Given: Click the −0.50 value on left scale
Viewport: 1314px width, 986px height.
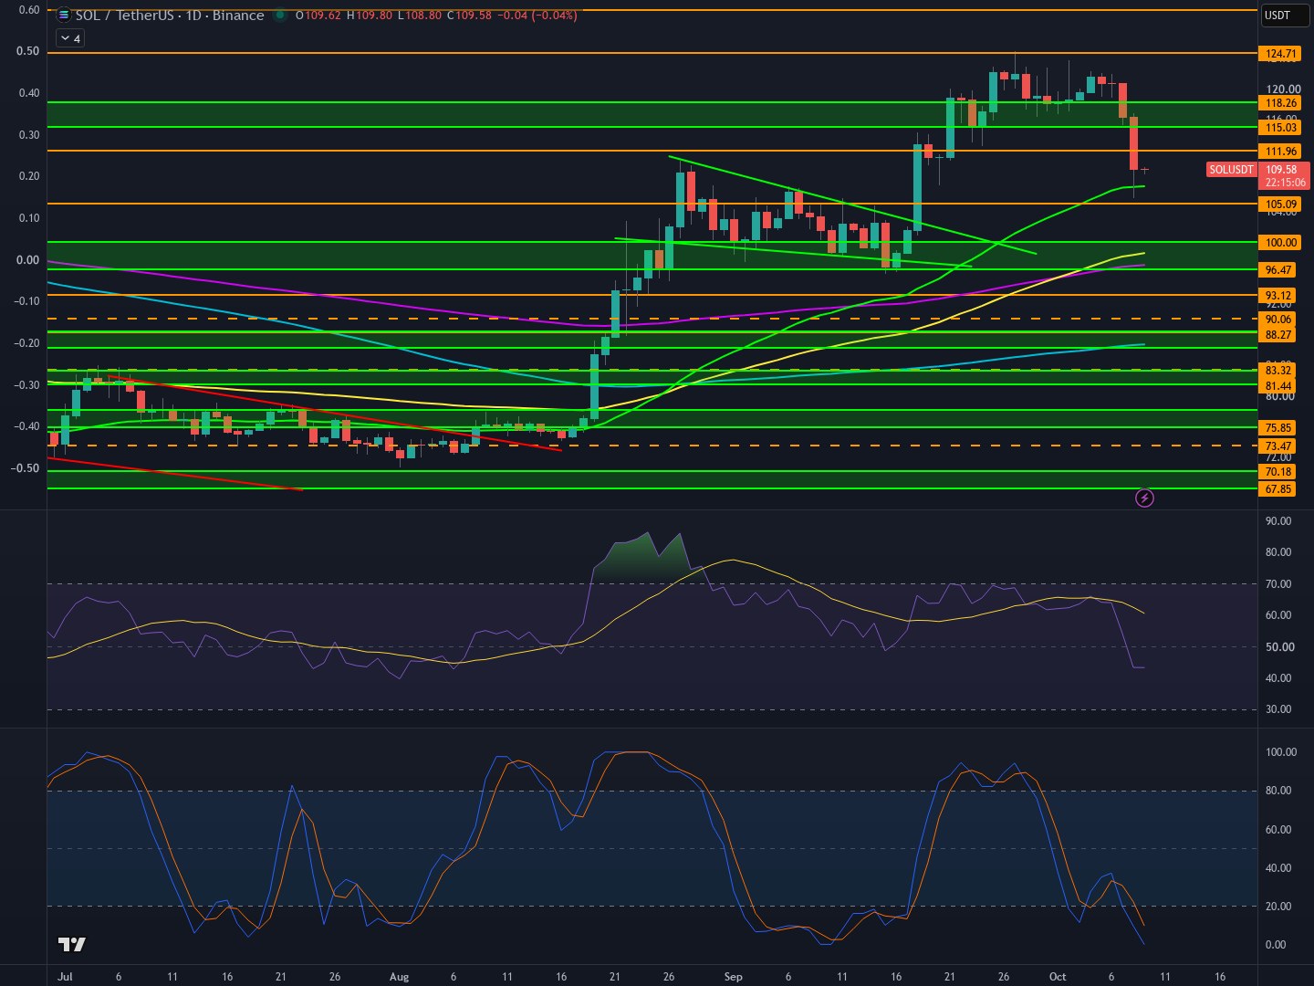Looking at the screenshot, I should [26, 468].
